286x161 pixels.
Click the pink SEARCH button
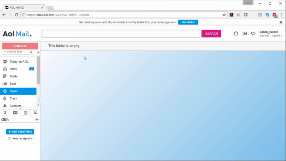tap(212, 34)
